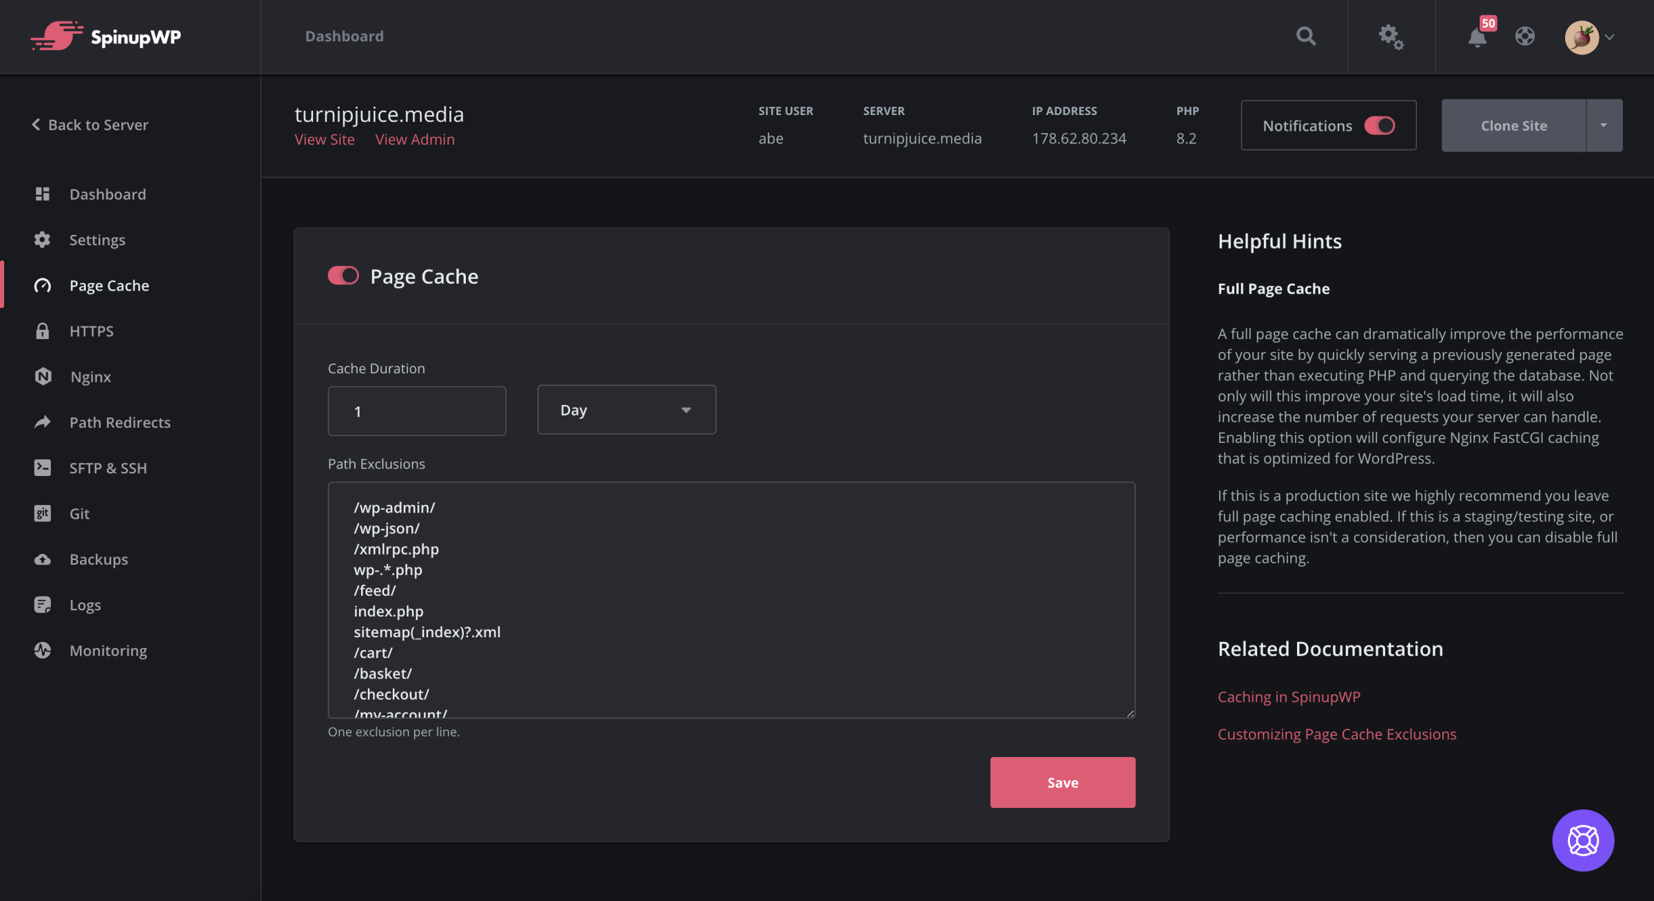Image resolution: width=1654 pixels, height=901 pixels.
Task: Click the Nginx hexagon icon
Action: [43, 376]
